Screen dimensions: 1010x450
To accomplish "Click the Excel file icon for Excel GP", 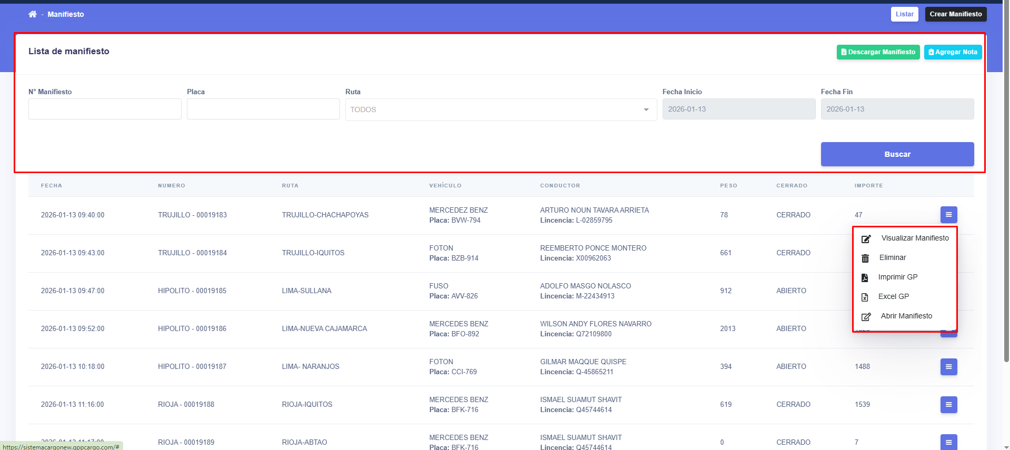I will (865, 297).
